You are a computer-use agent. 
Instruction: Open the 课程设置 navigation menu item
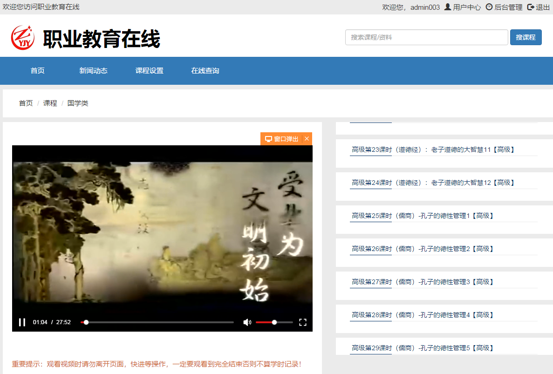point(149,70)
